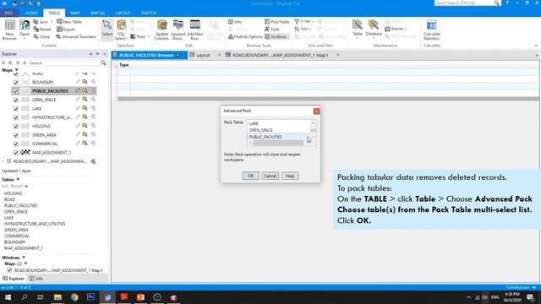Click Help in Advanced Pack dialog
541x304 pixels.
[x=290, y=176]
